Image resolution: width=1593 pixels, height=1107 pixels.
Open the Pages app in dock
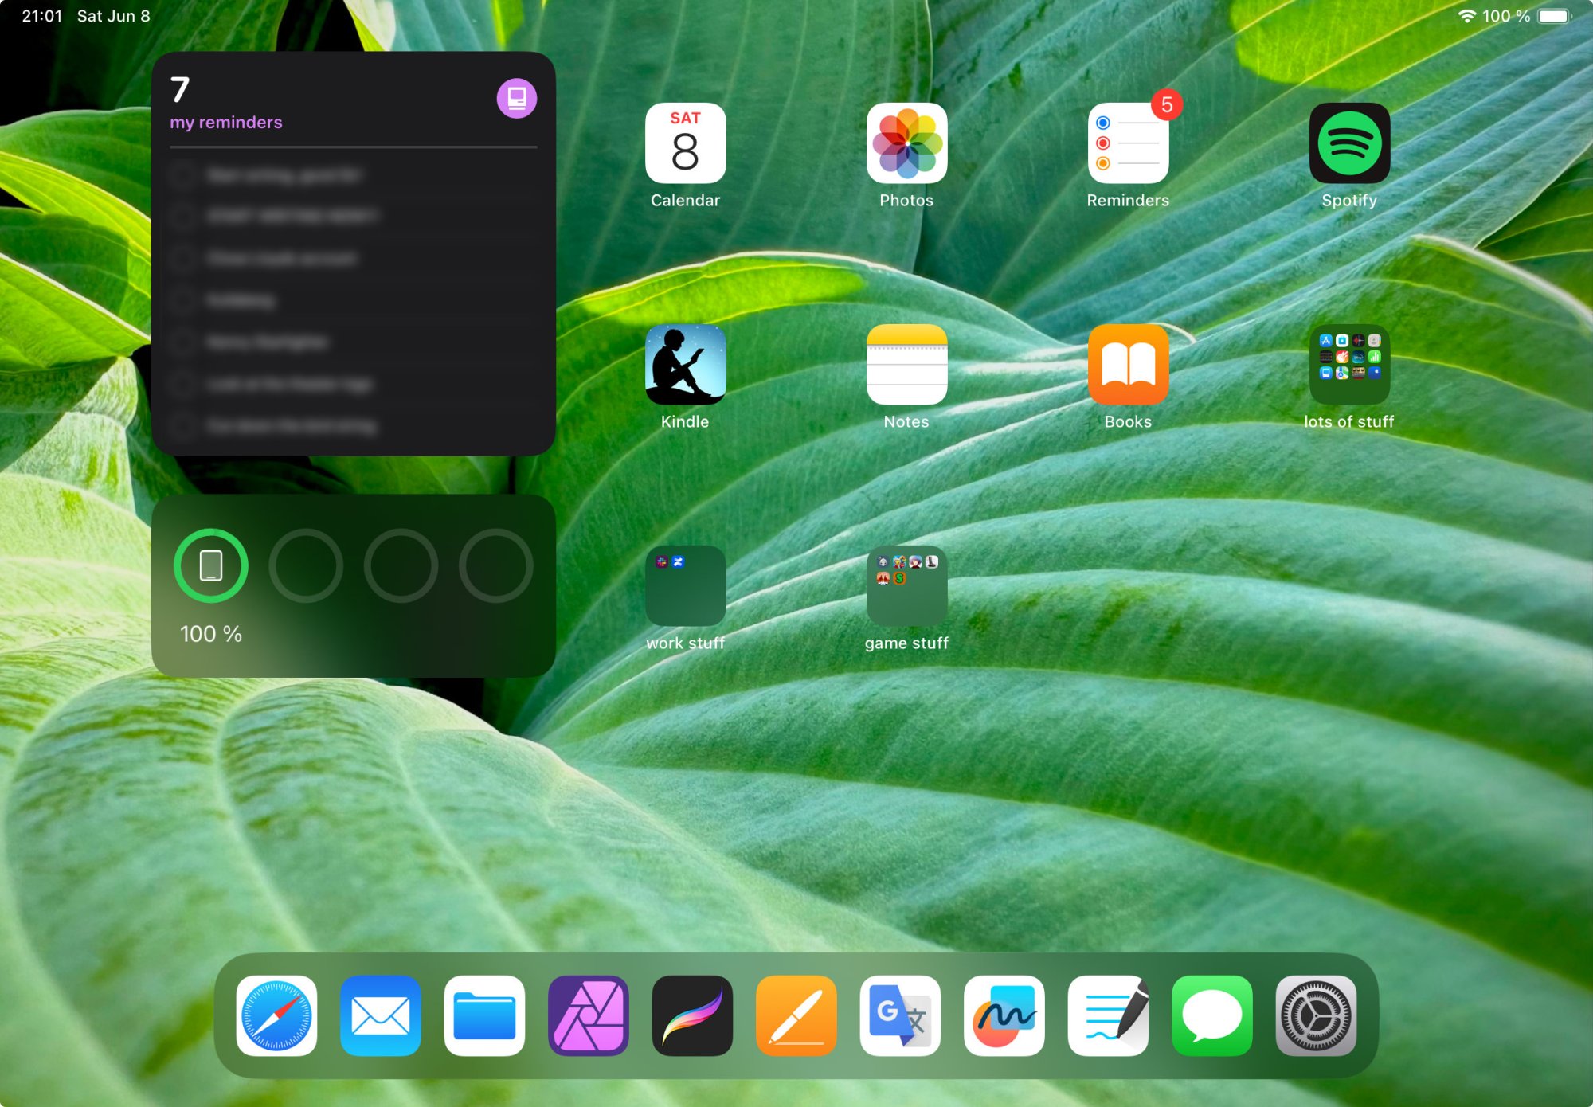(x=796, y=1015)
